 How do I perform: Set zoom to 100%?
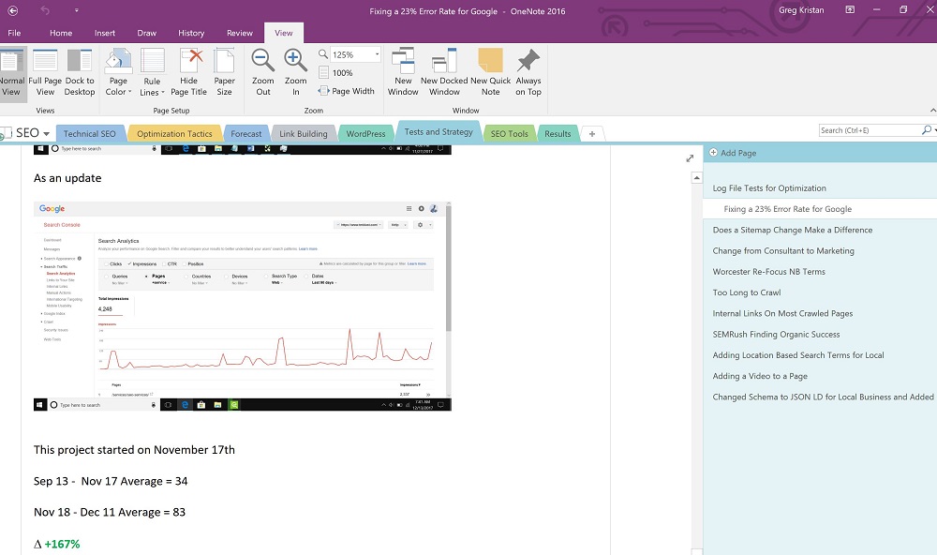pyautogui.click(x=335, y=73)
